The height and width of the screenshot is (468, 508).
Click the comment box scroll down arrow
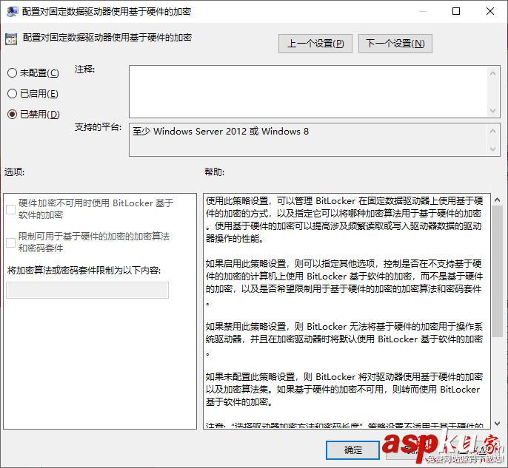point(492,111)
